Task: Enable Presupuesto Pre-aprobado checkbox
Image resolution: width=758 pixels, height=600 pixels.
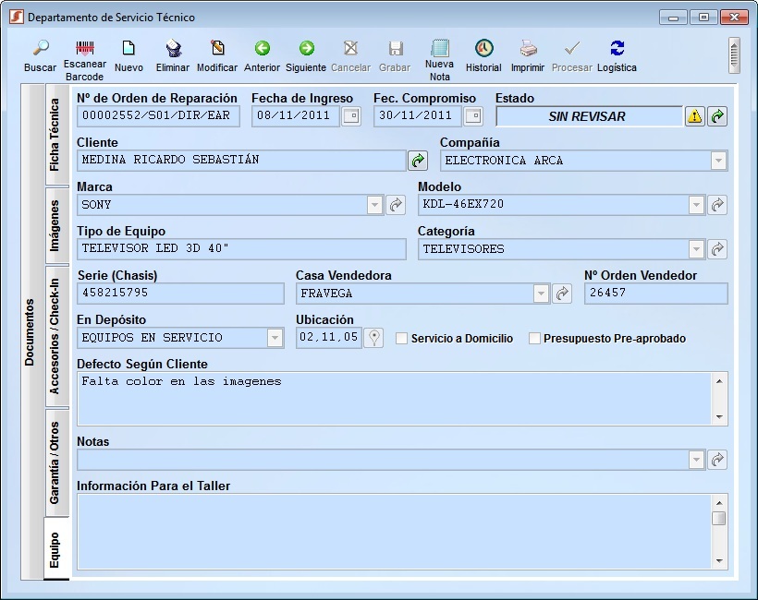Action: point(534,339)
